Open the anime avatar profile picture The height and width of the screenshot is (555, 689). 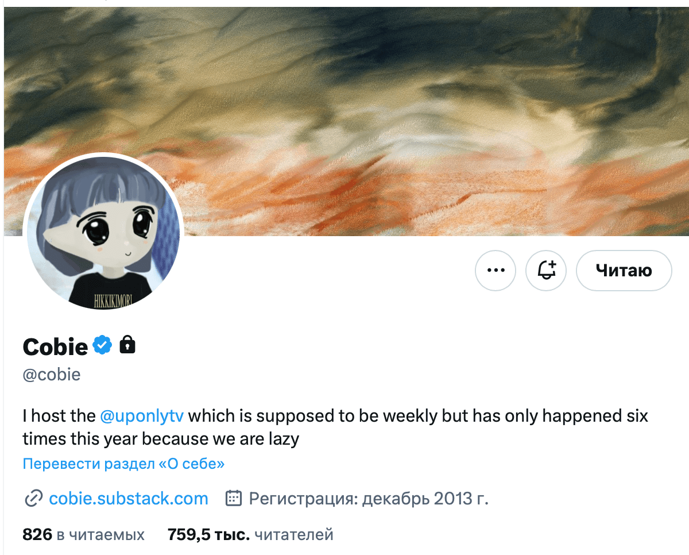point(103,232)
